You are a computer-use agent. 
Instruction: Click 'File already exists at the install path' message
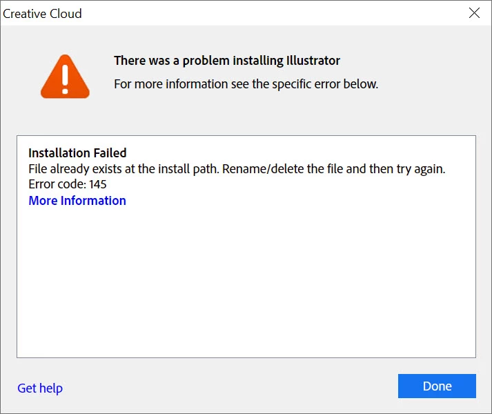(x=237, y=169)
